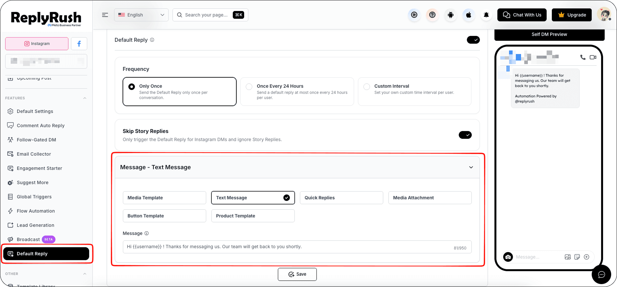Viewport: 617px width, 287px height.
Task: Click Chat With Us button
Action: coord(522,15)
